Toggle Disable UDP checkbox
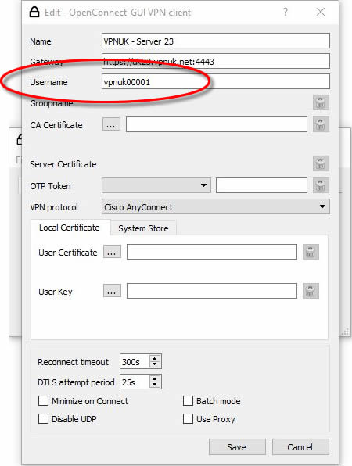This screenshot has height=466, width=352. click(43, 419)
